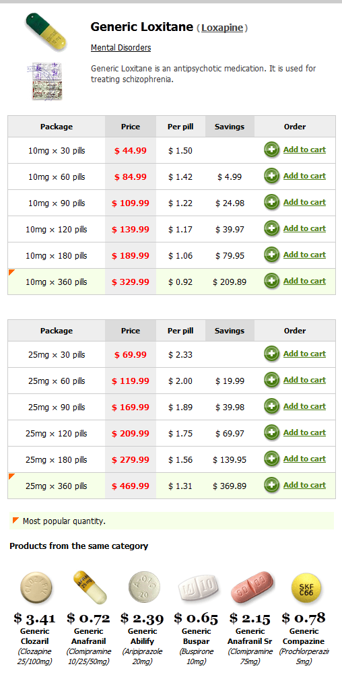This screenshot has width=342, height=683.
Task: Open the Generic Compazine yellow pill image
Action: [x=306, y=587]
